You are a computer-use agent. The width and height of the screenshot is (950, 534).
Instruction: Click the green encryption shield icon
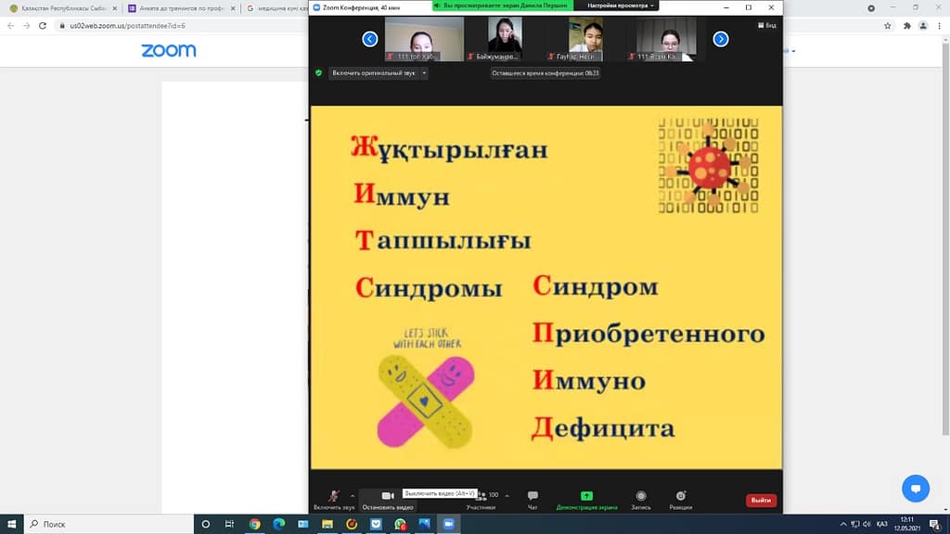319,72
